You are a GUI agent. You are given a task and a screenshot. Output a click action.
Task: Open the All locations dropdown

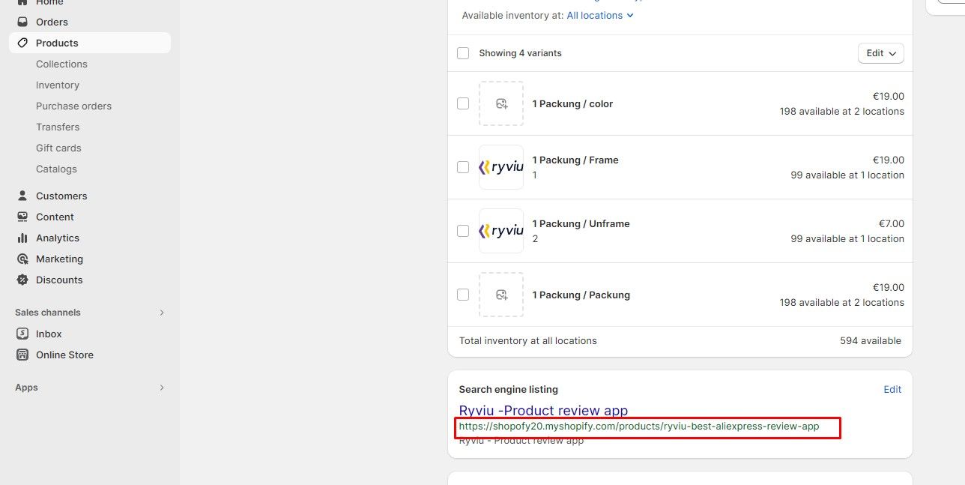pyautogui.click(x=600, y=15)
